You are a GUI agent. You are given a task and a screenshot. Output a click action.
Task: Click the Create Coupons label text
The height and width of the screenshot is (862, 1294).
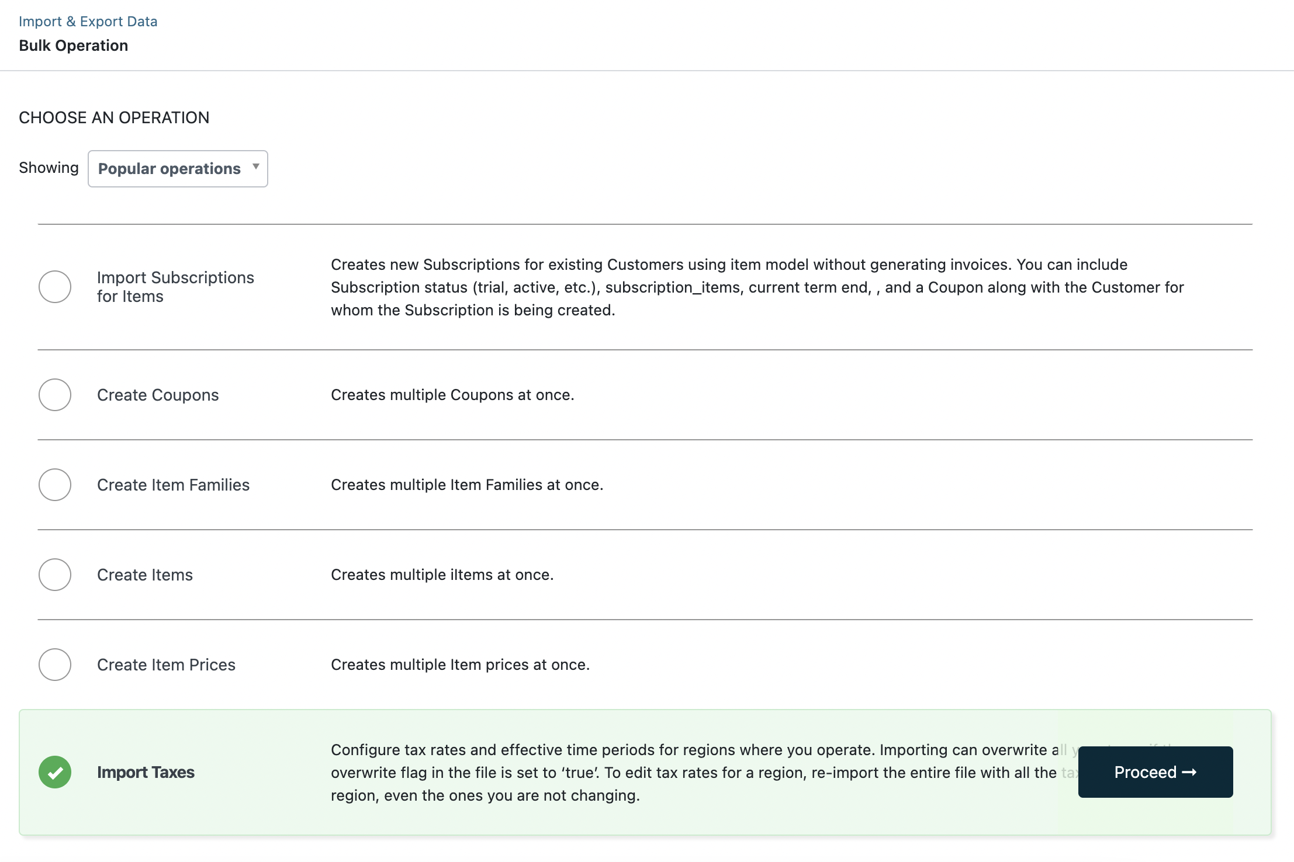pos(158,395)
